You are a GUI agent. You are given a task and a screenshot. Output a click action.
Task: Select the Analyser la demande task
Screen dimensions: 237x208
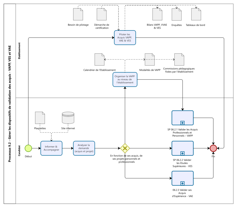point(84,148)
